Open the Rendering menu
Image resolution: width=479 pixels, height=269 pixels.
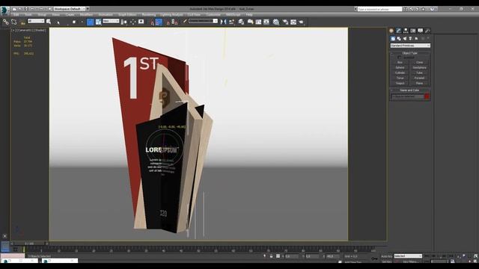(149, 15)
